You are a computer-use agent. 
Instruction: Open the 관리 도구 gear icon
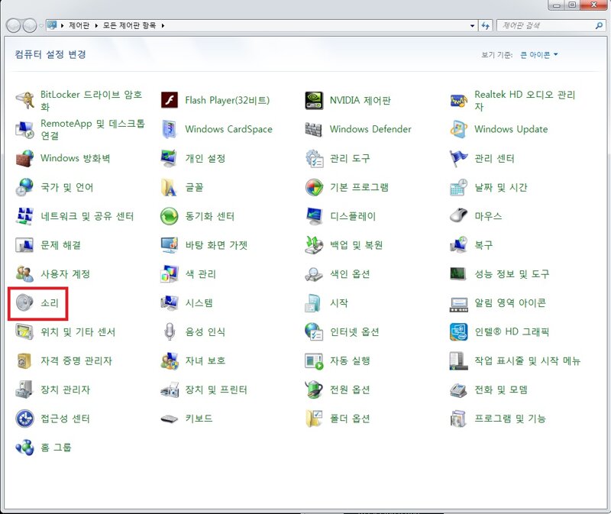[314, 158]
